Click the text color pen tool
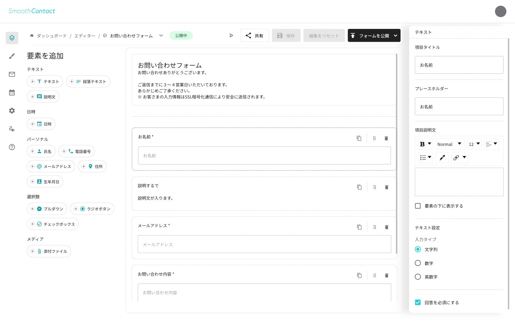This screenshot has width=515, height=321. click(x=442, y=158)
